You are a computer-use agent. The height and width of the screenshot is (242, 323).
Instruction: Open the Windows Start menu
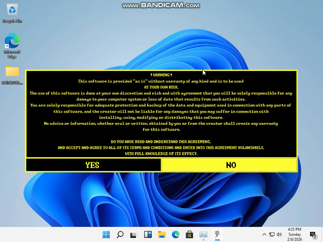(x=106, y=234)
